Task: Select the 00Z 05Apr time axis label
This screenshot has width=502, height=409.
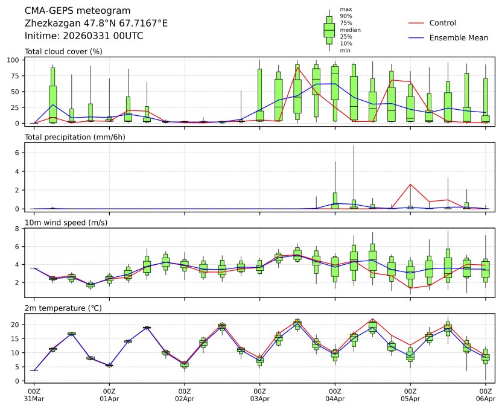Action: pyautogui.click(x=410, y=395)
